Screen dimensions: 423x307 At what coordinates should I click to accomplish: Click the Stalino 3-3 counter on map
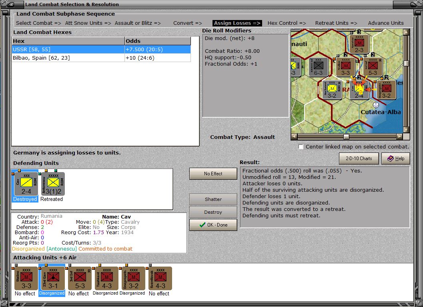point(346,67)
